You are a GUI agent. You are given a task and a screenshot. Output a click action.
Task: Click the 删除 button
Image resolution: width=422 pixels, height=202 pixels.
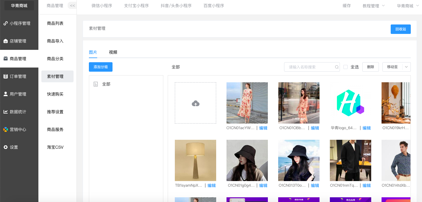[371, 67]
